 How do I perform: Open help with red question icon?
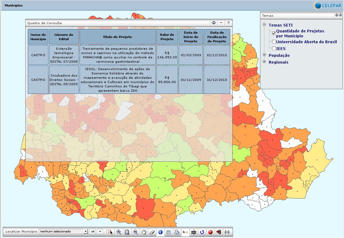pyautogui.click(x=210, y=232)
